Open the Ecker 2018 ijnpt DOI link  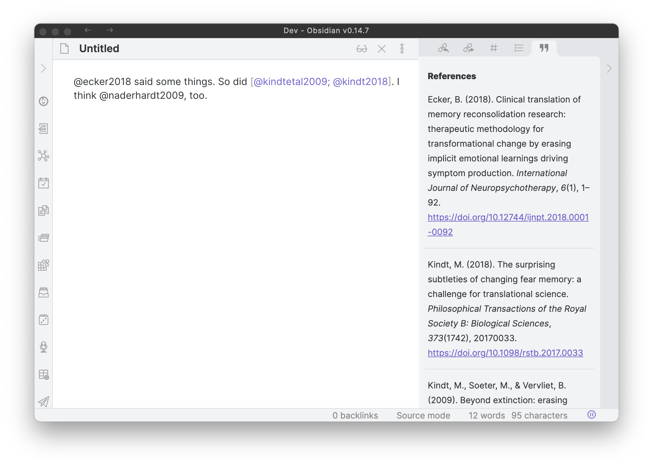click(x=508, y=218)
